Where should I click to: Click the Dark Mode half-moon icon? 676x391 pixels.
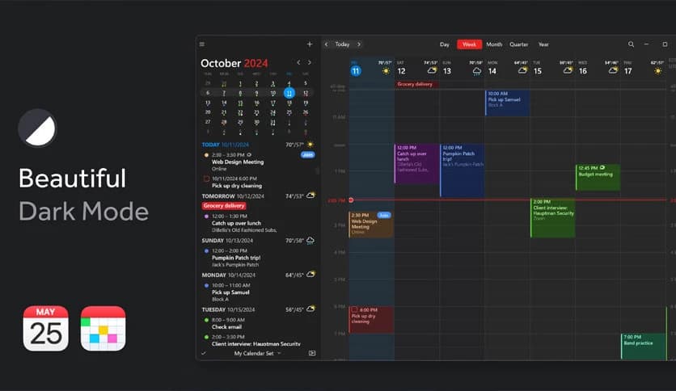37,128
